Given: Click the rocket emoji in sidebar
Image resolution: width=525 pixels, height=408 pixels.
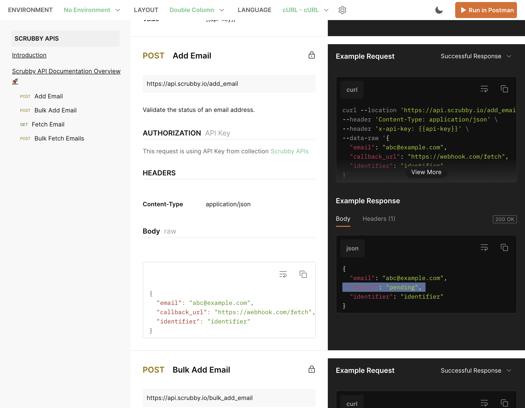Looking at the screenshot, I should [x=15, y=81].
